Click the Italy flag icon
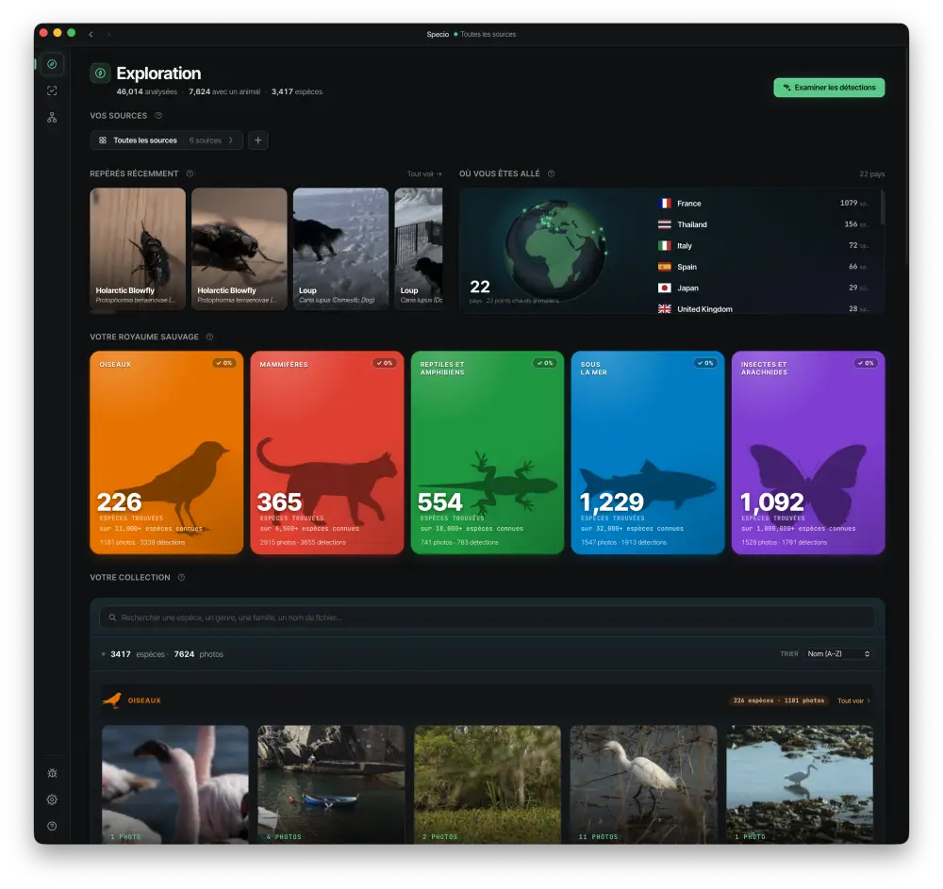The image size is (943, 889). tap(665, 246)
